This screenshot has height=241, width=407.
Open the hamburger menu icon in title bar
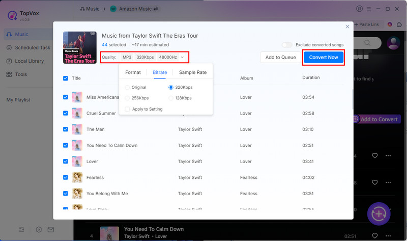click(369, 9)
